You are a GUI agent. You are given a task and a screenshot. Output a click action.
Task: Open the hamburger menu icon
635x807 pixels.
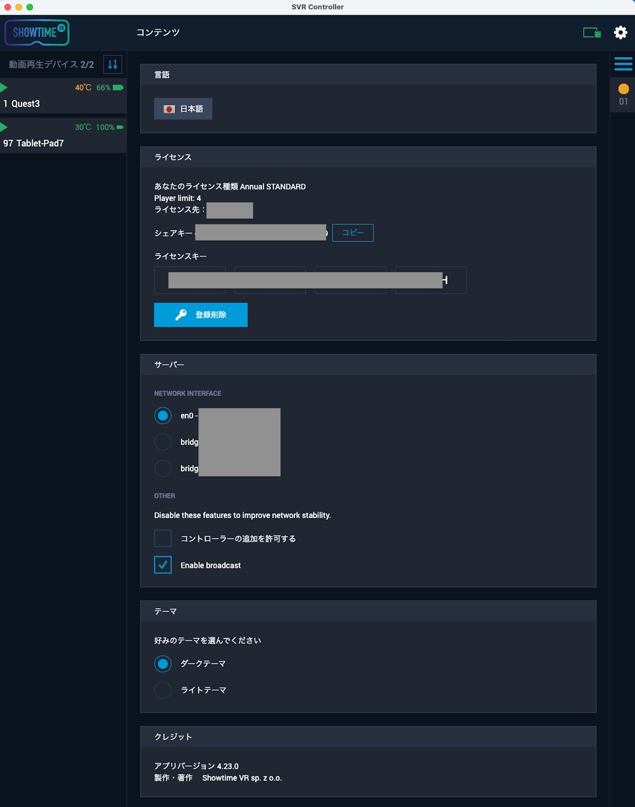tap(623, 64)
